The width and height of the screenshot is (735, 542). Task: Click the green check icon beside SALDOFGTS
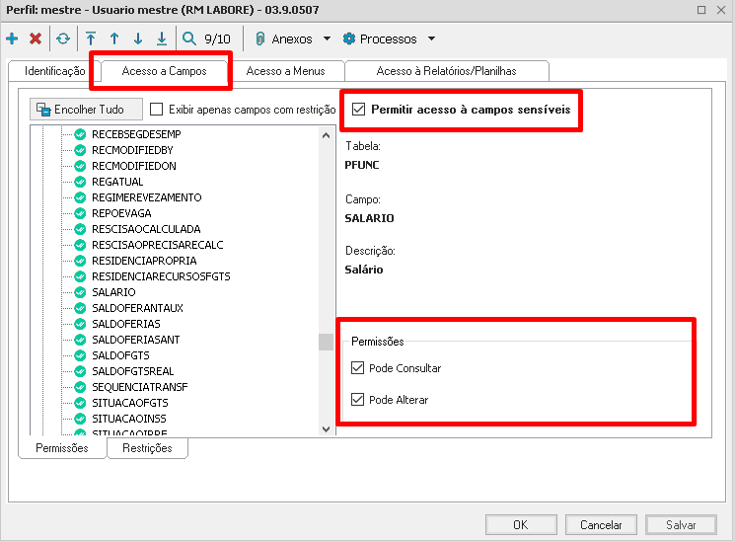(80, 355)
